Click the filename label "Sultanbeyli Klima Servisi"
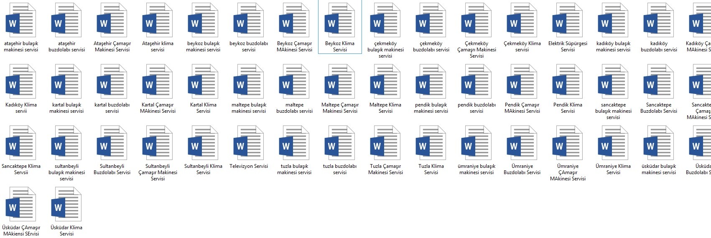Screen dimensions: 711x238 [203, 169]
